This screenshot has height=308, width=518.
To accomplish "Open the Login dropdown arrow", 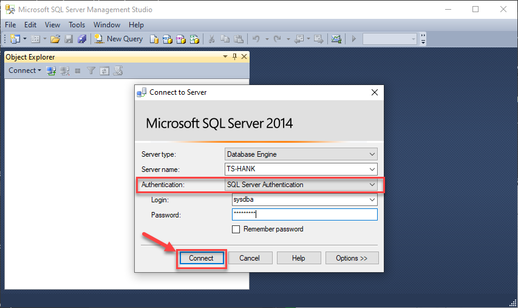I will pos(372,200).
